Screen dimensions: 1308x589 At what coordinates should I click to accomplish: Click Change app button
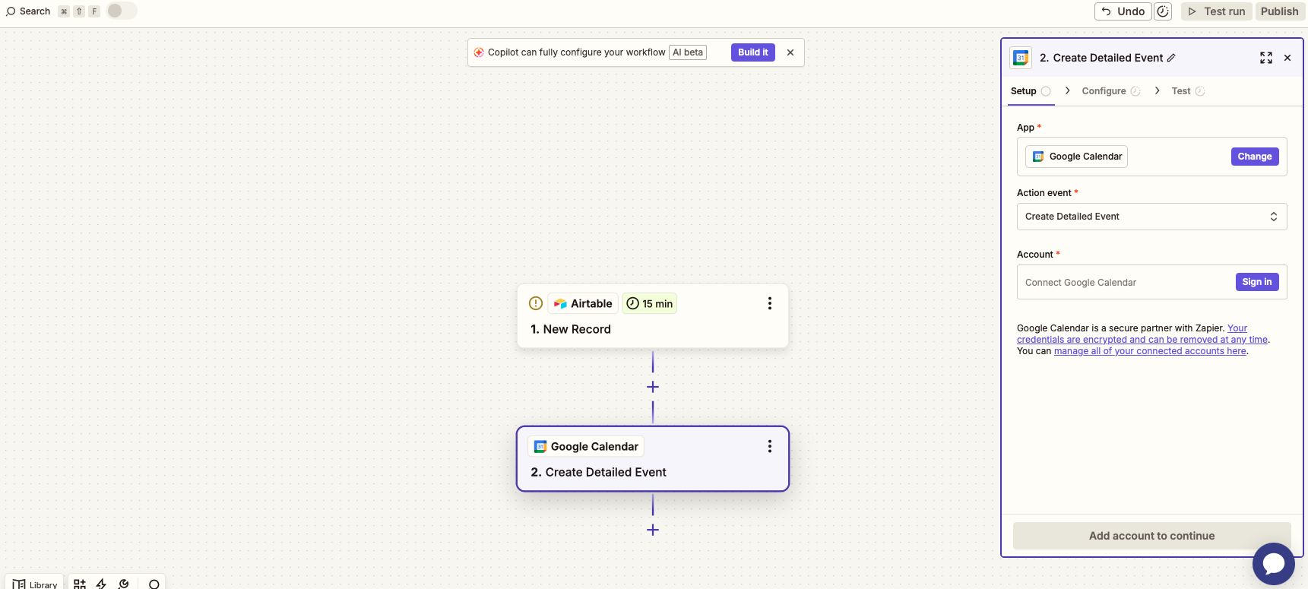(x=1255, y=157)
